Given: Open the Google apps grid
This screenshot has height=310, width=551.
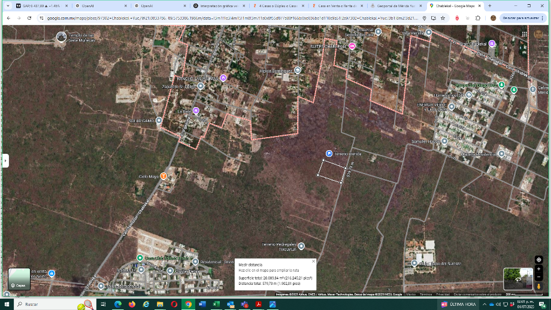Looking at the screenshot, I should 524,34.
